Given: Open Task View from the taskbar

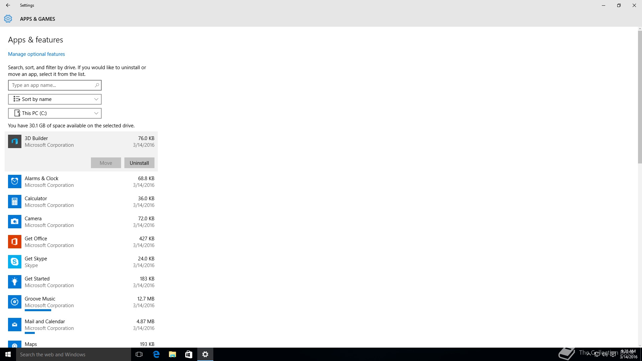Looking at the screenshot, I should tap(139, 354).
